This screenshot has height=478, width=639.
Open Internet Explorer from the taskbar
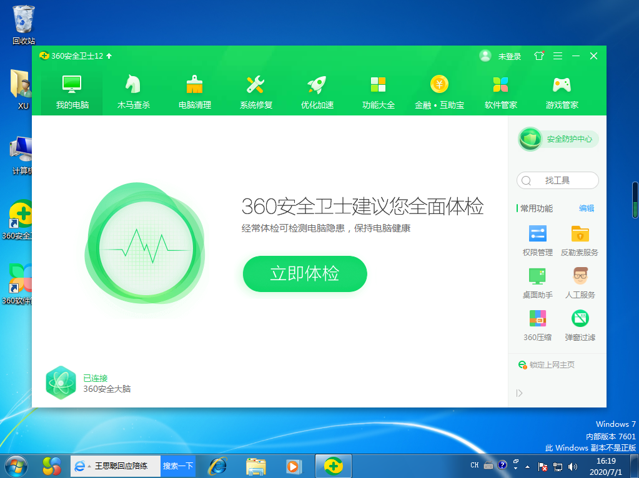coord(217,466)
